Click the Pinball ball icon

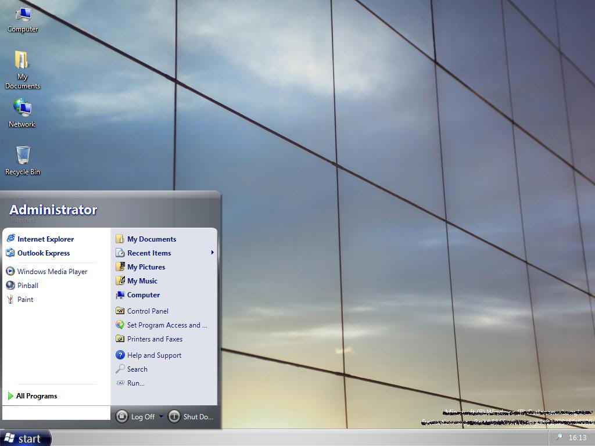pos(10,286)
